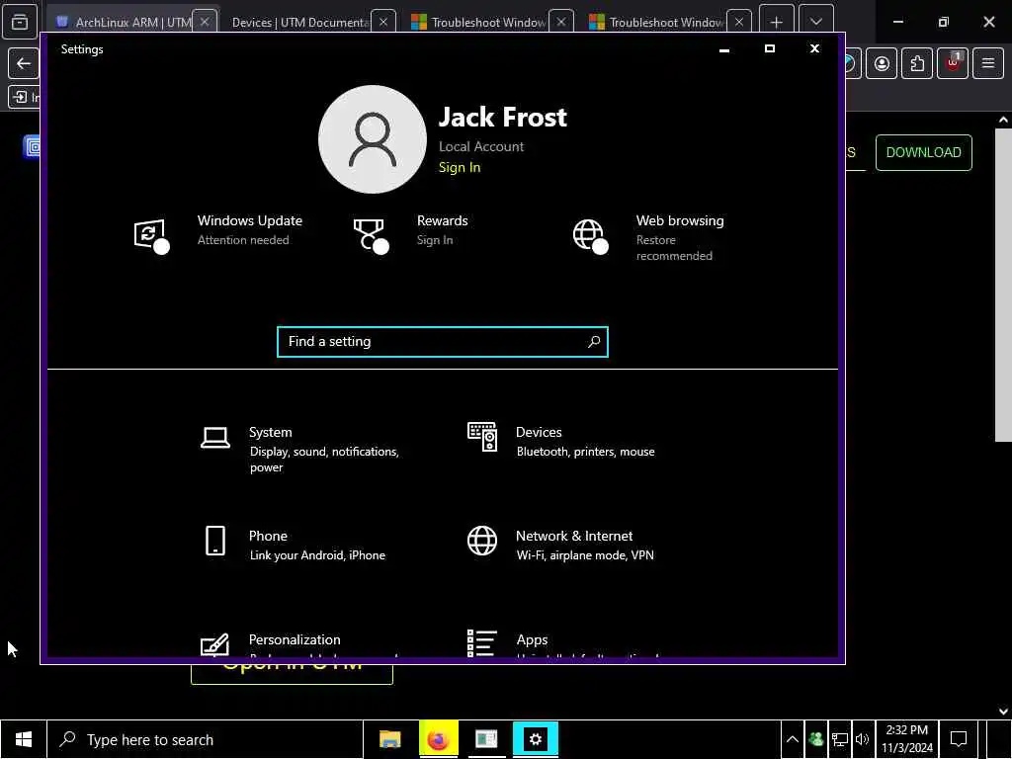Click the Web browsing globe icon
The width and height of the screenshot is (1012, 759).
coord(590,235)
